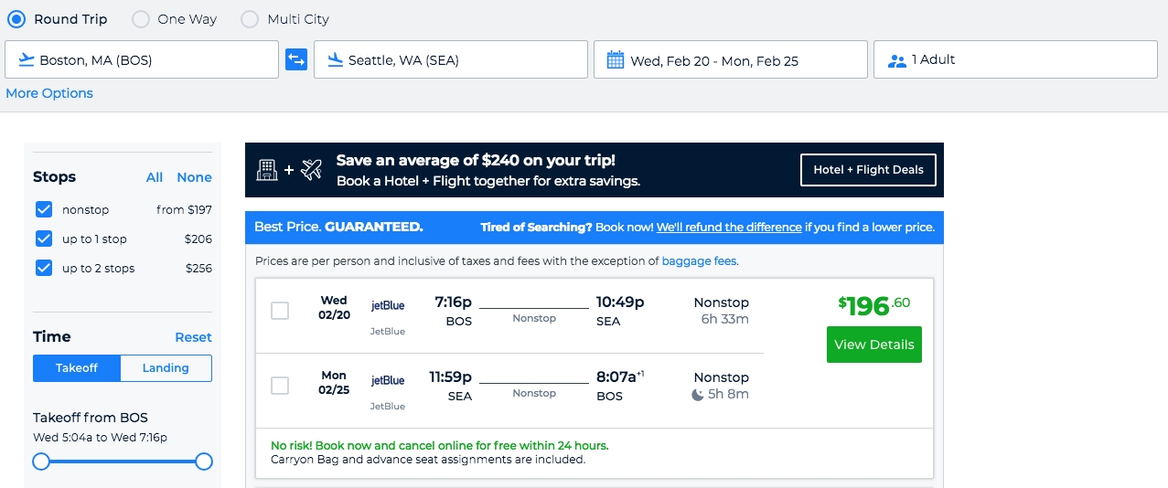
Task: Switch to the Landing time tab
Action: pyautogui.click(x=166, y=368)
